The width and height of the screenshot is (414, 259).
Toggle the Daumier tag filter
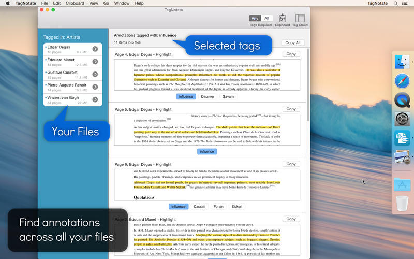click(208, 97)
